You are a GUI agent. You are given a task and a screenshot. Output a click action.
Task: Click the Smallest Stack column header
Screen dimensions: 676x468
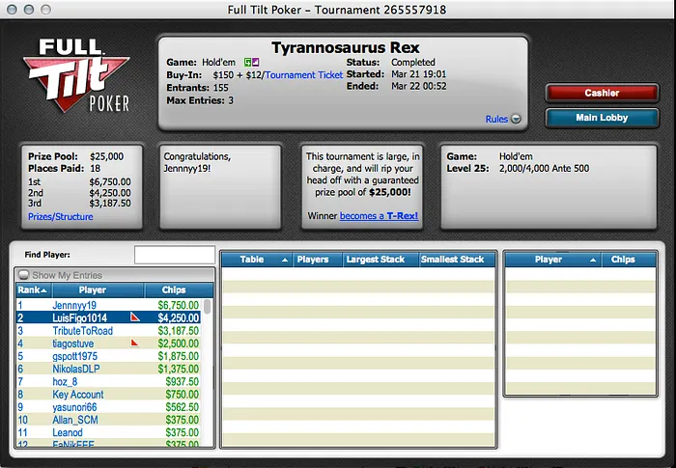tap(452, 260)
